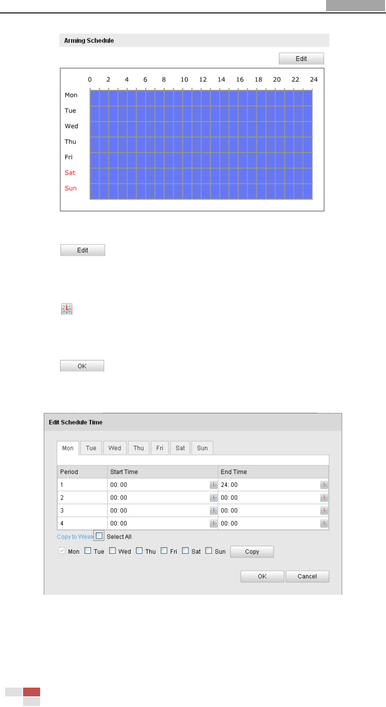Screen dimensions: 386x707
Task: Open time picker for Period 2 End Time
Action: [x=324, y=497]
